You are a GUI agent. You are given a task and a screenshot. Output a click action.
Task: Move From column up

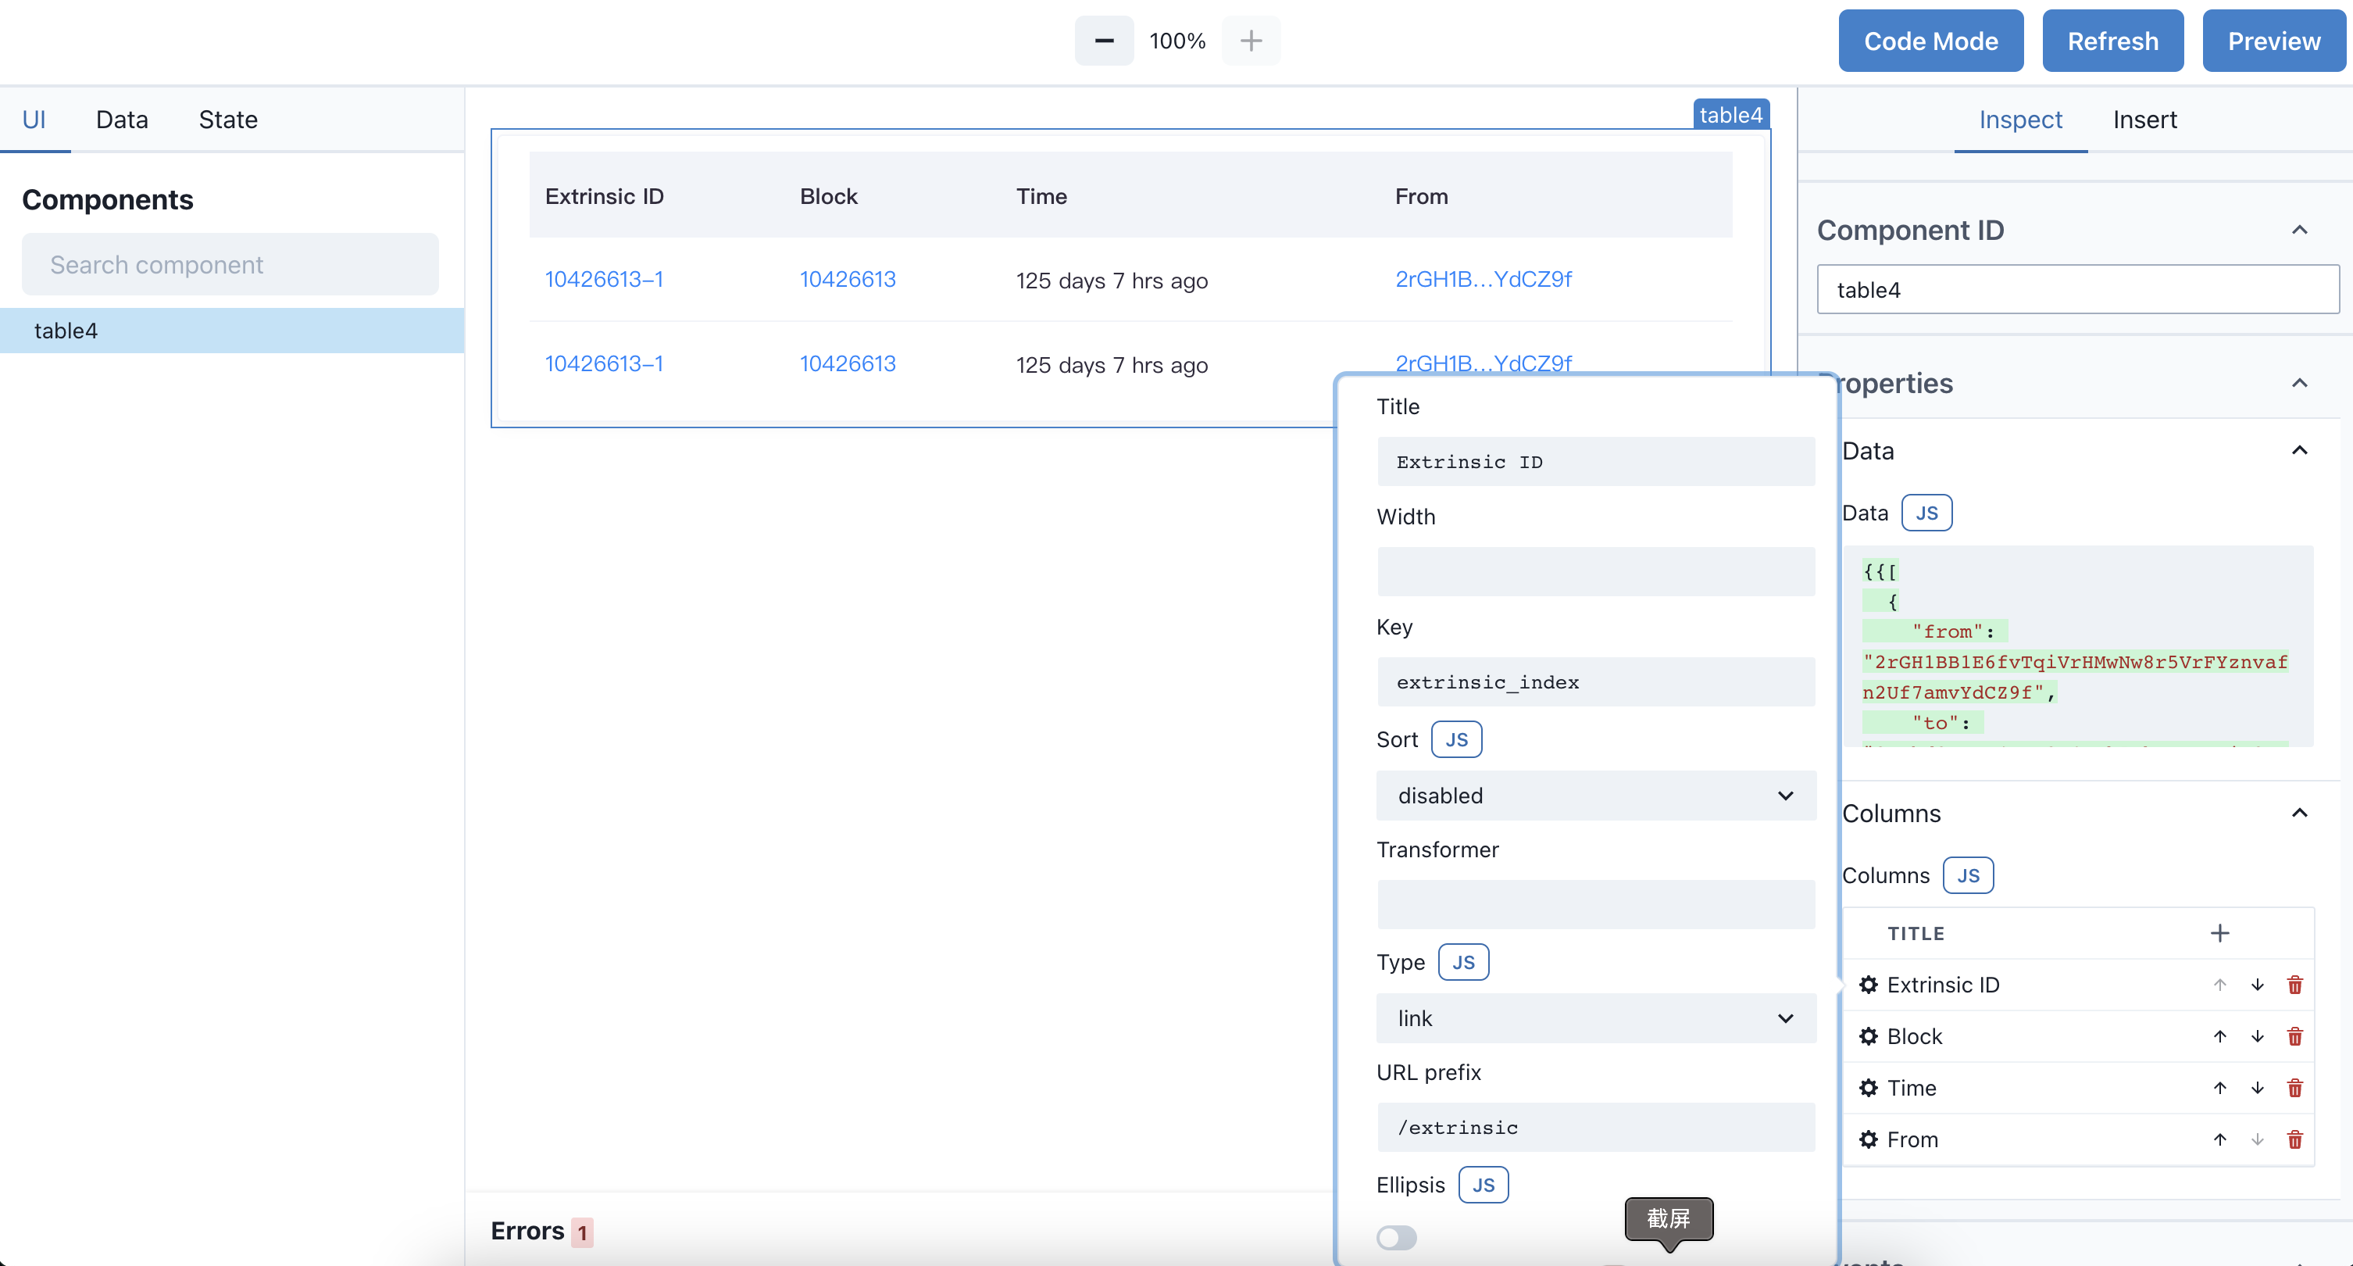click(2219, 1139)
